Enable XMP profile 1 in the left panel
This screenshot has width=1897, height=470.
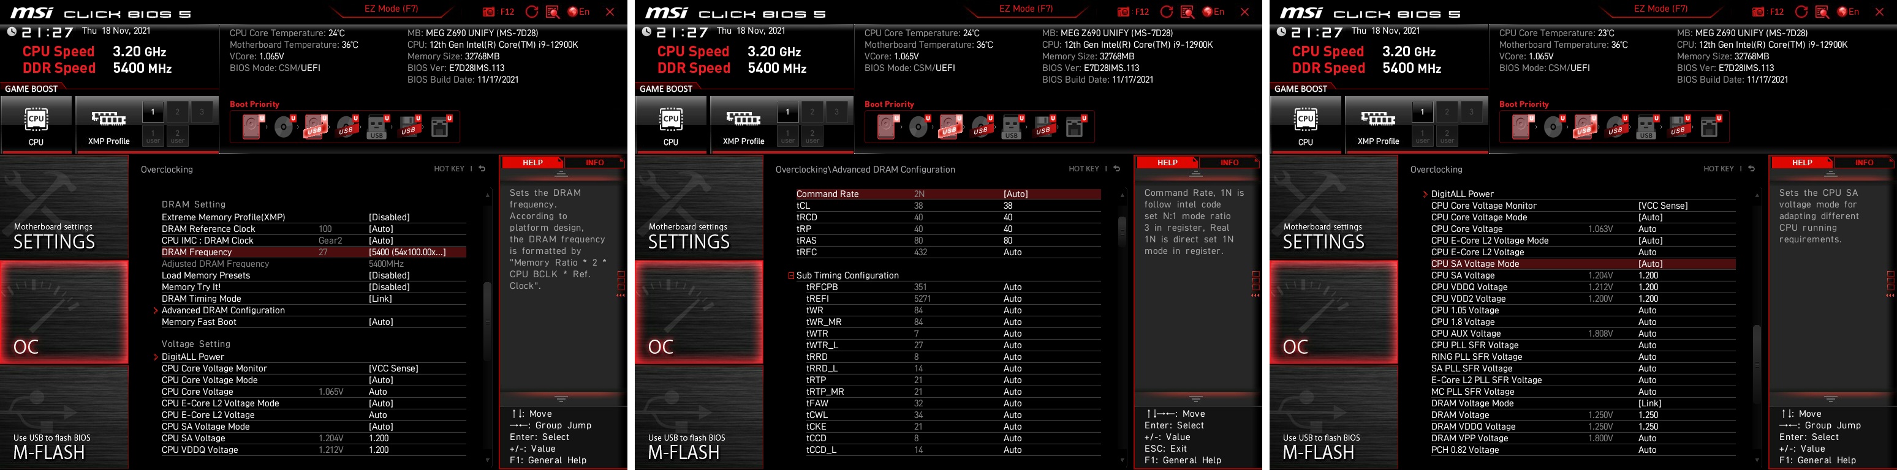pos(153,113)
